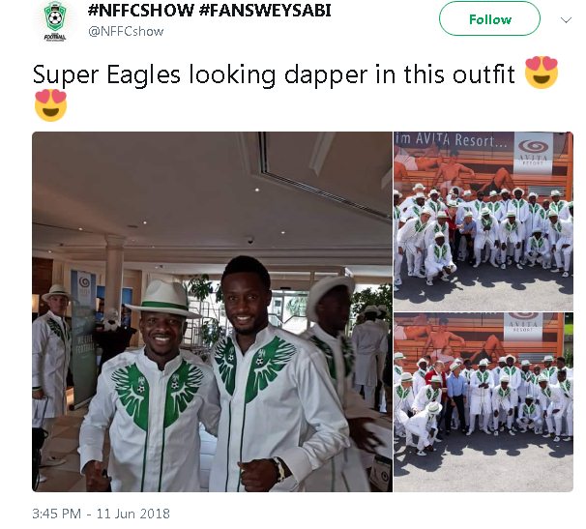Click the 3:45 PM - 11 Jun 2018 timestamp

pos(101,514)
